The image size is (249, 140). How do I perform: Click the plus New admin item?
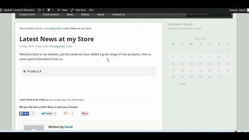(x=62, y=10)
